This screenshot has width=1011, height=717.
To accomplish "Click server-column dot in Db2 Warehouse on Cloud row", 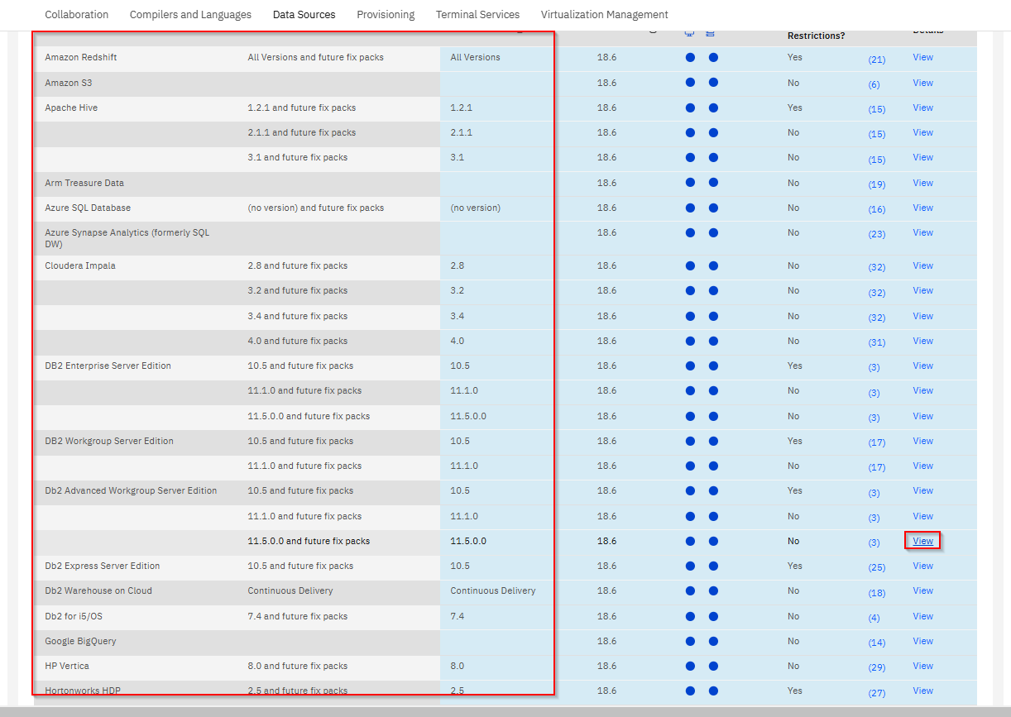I will click(x=713, y=590).
